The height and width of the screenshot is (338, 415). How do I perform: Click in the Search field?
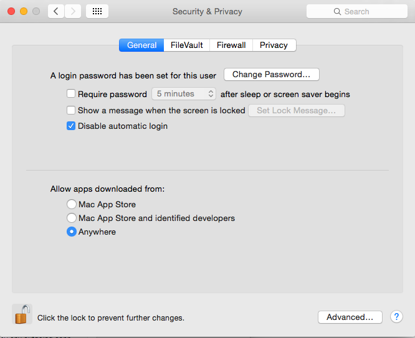[x=357, y=11]
